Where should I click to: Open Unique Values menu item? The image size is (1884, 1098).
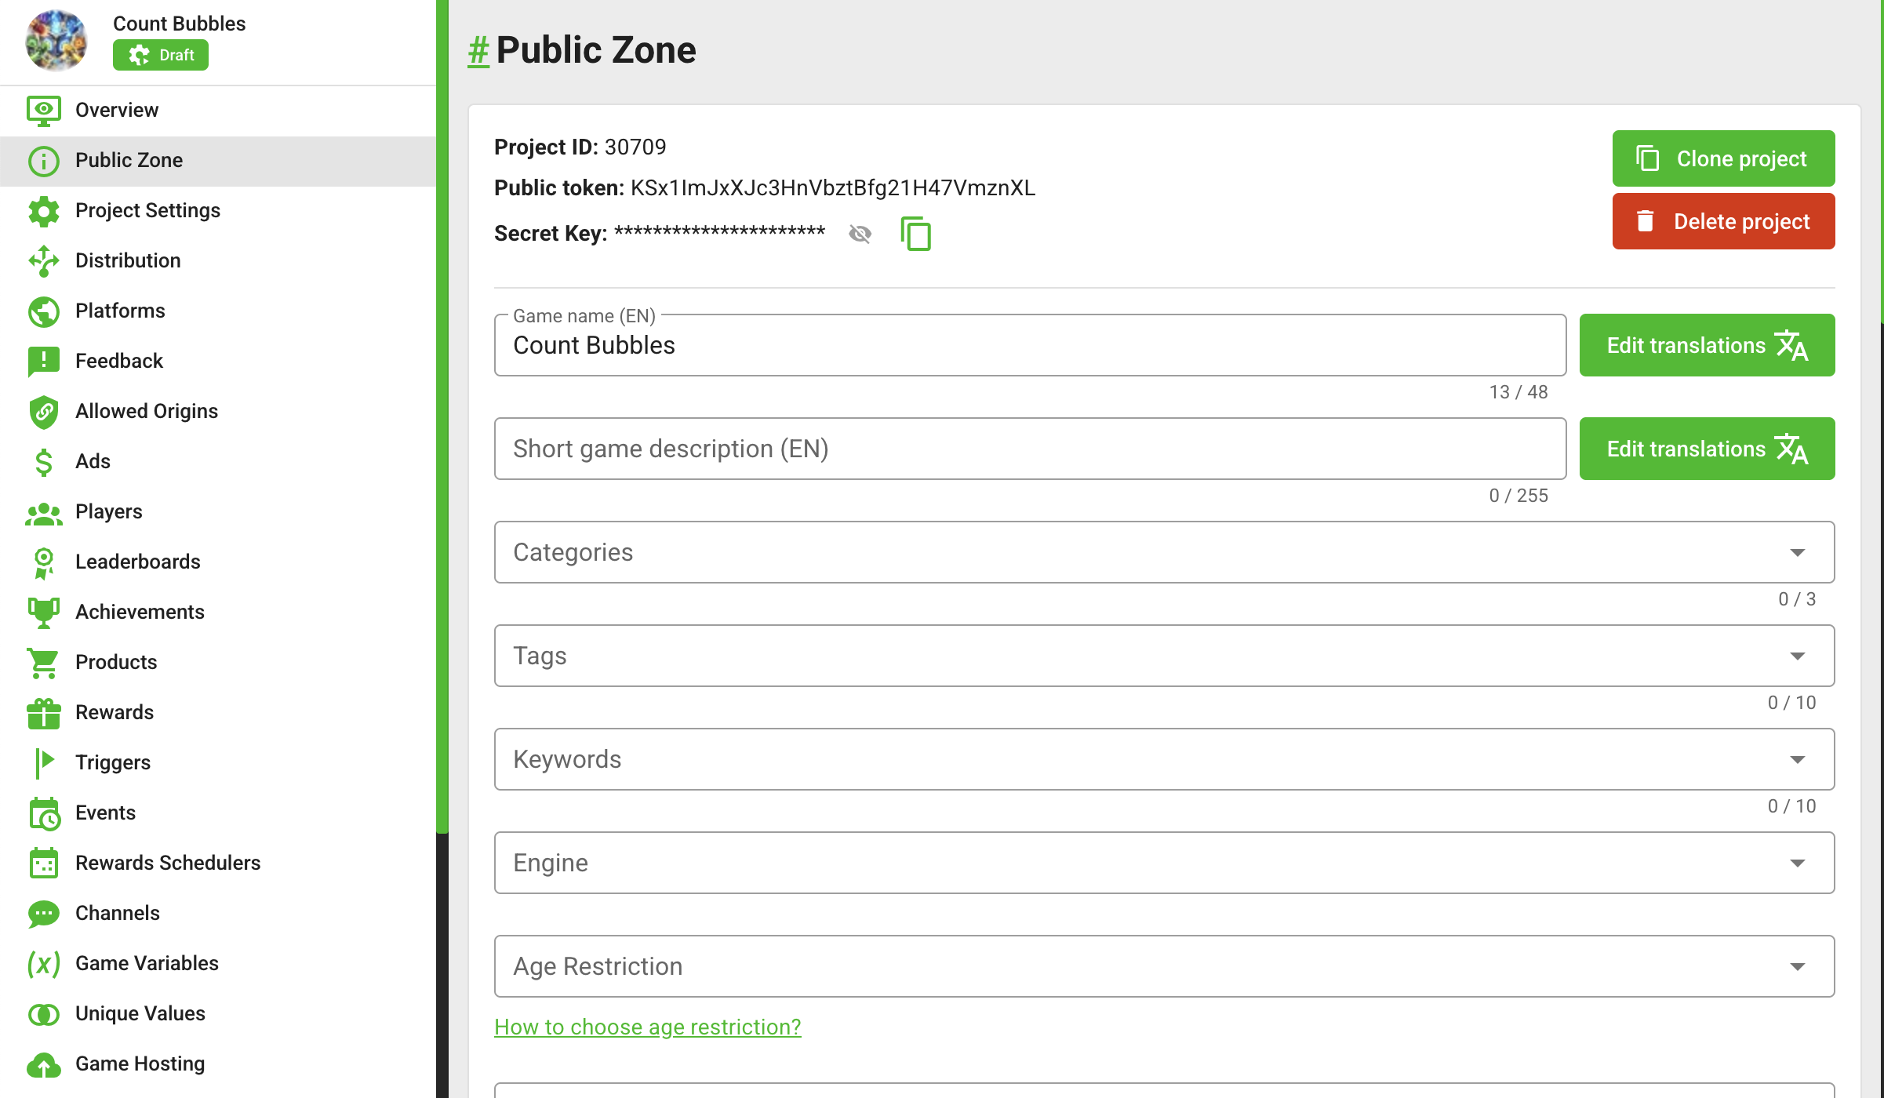(x=218, y=1013)
